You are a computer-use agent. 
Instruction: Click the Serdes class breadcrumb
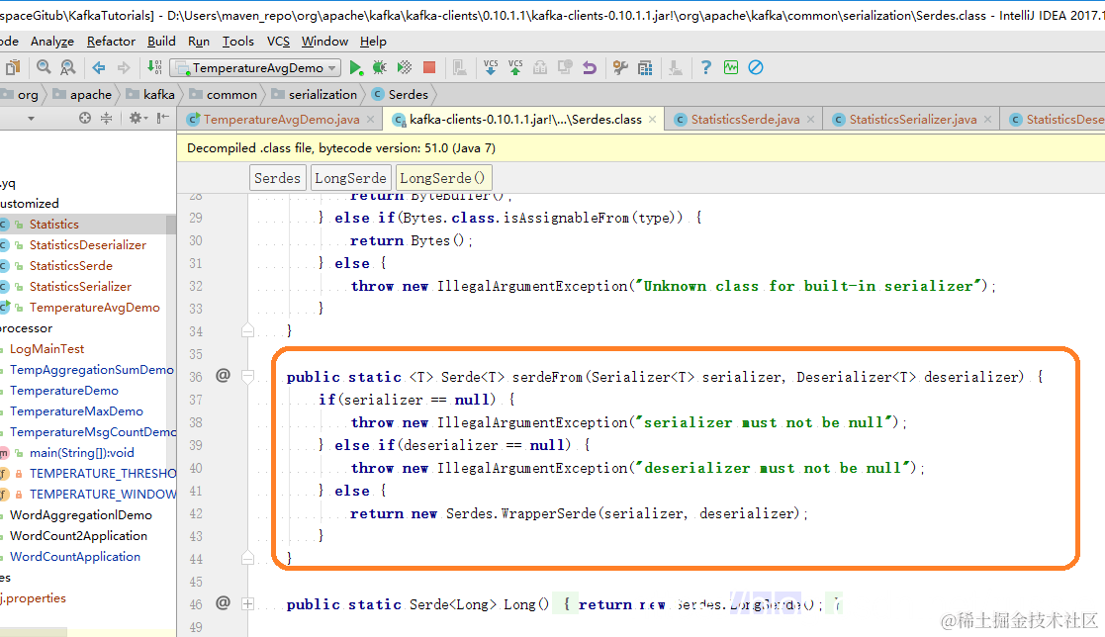[401, 94]
